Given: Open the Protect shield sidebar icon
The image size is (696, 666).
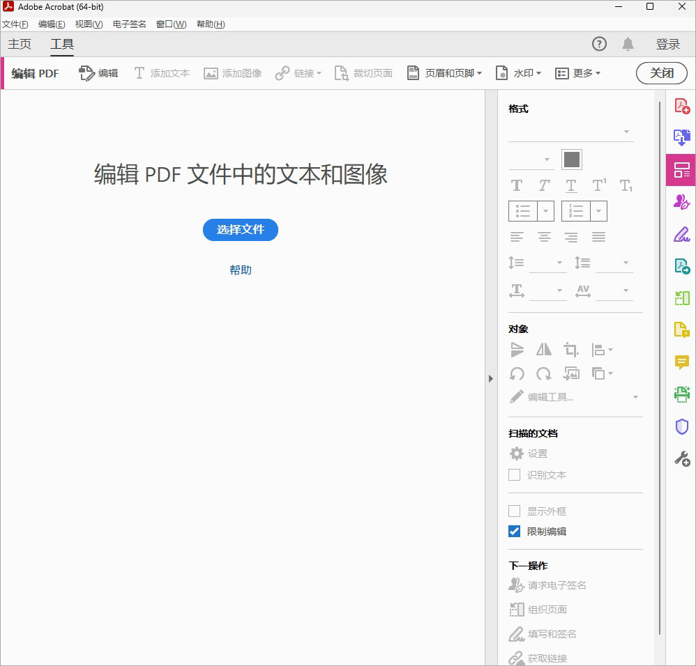Looking at the screenshot, I should point(681,426).
